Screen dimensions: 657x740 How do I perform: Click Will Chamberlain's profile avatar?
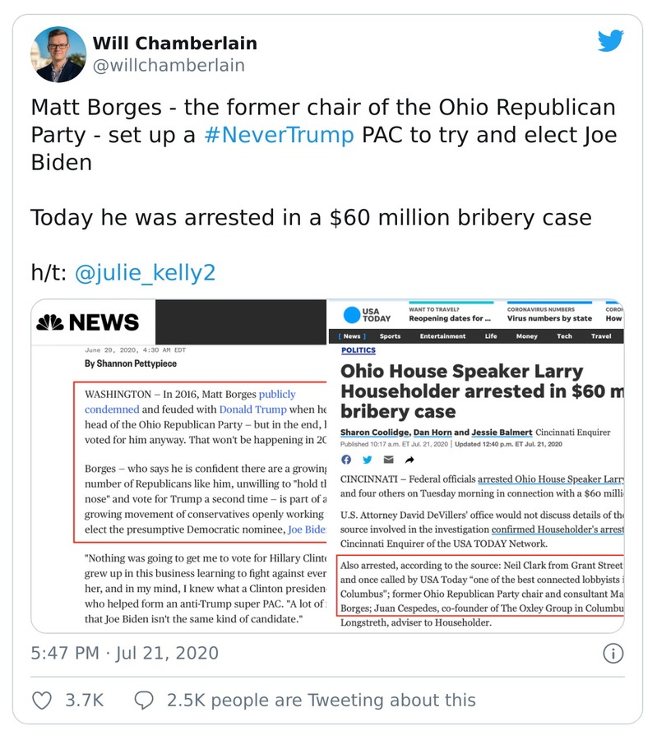[58, 54]
